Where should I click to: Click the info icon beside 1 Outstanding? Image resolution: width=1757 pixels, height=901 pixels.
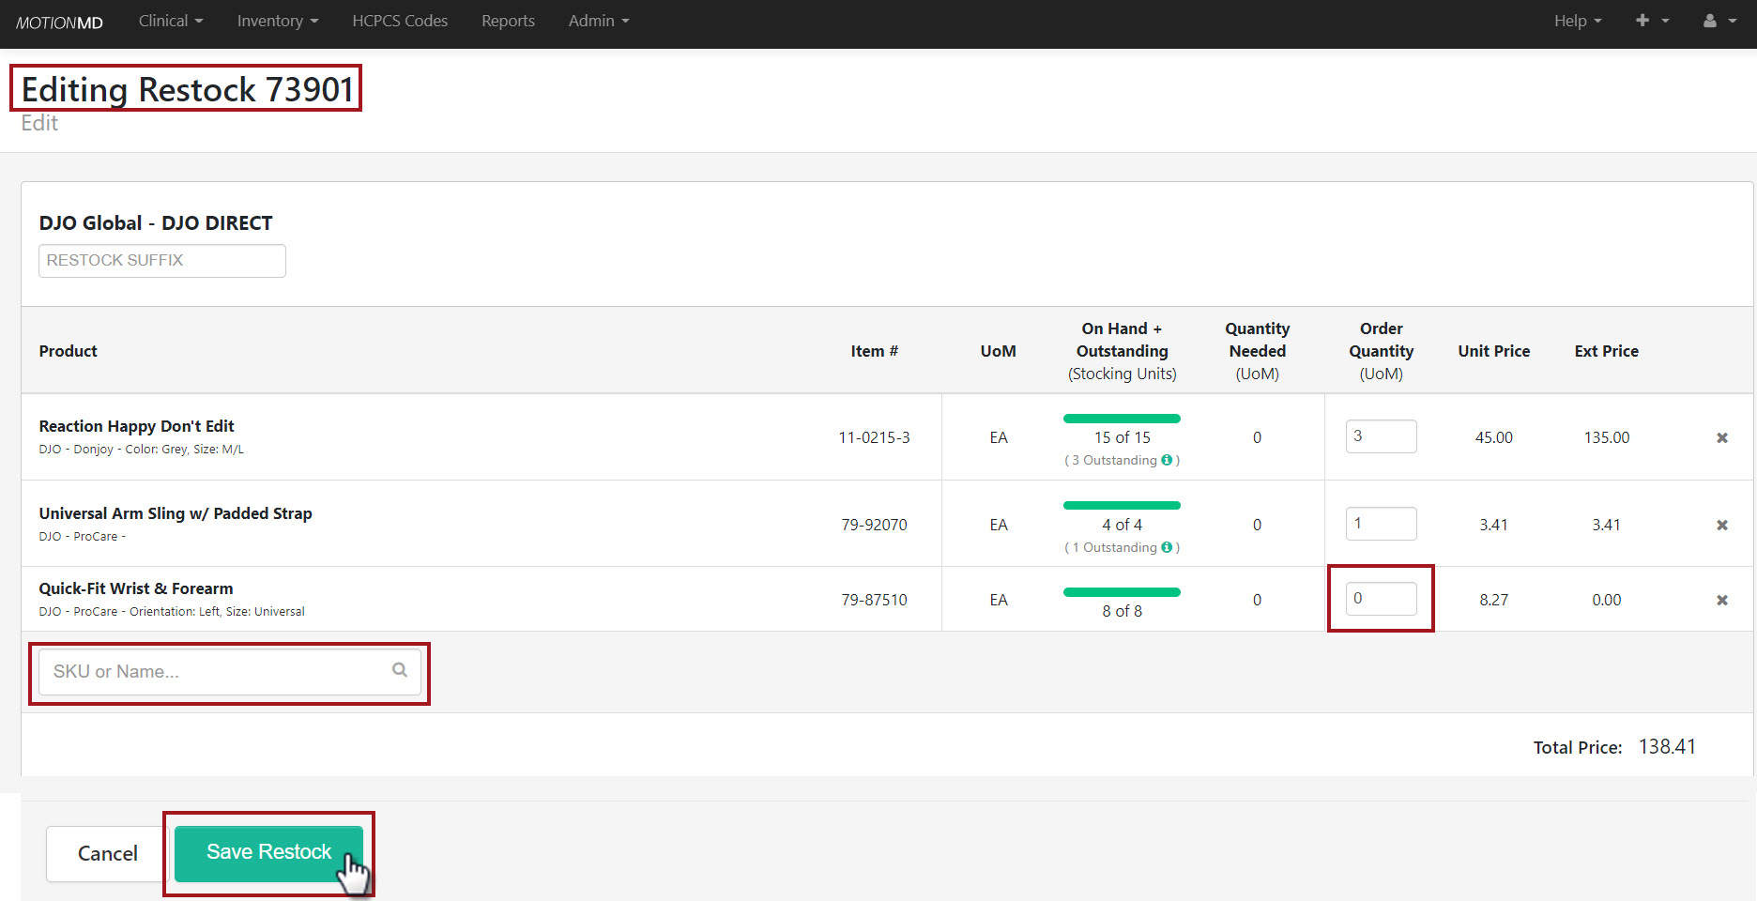coord(1167,547)
